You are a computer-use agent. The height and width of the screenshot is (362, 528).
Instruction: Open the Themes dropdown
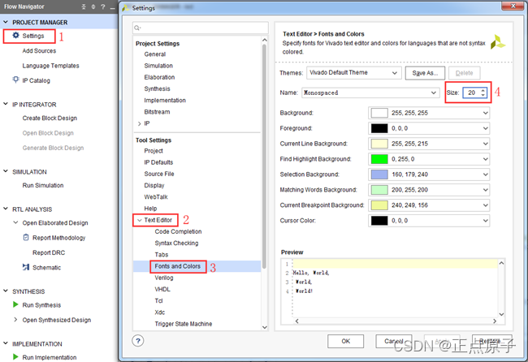pos(354,73)
